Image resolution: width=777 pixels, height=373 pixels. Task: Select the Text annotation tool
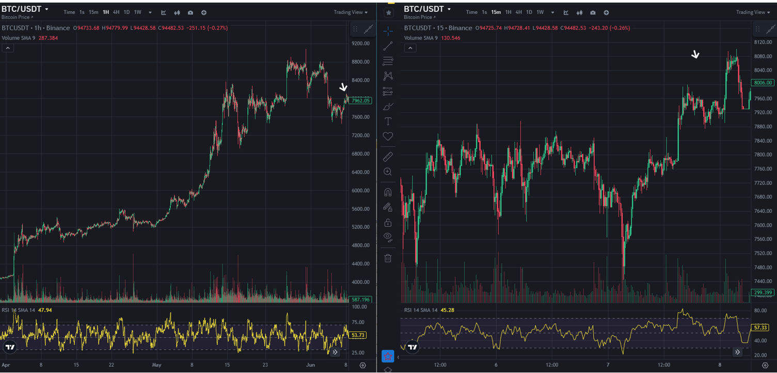coord(388,122)
